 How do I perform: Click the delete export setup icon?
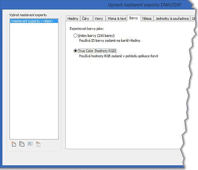tap(38, 144)
